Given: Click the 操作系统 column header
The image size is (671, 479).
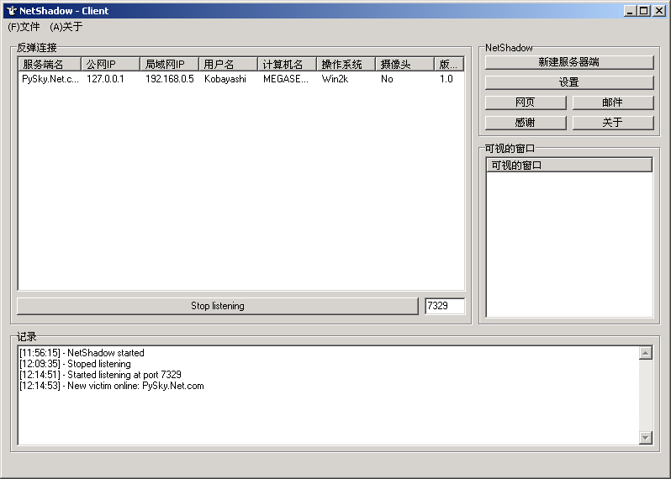Looking at the screenshot, I should [x=346, y=65].
